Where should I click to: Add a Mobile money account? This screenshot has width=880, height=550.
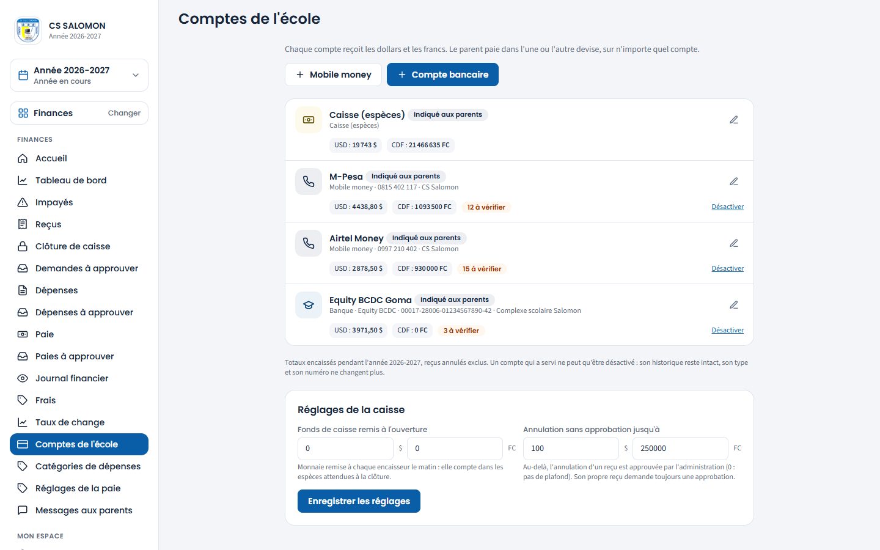click(333, 75)
